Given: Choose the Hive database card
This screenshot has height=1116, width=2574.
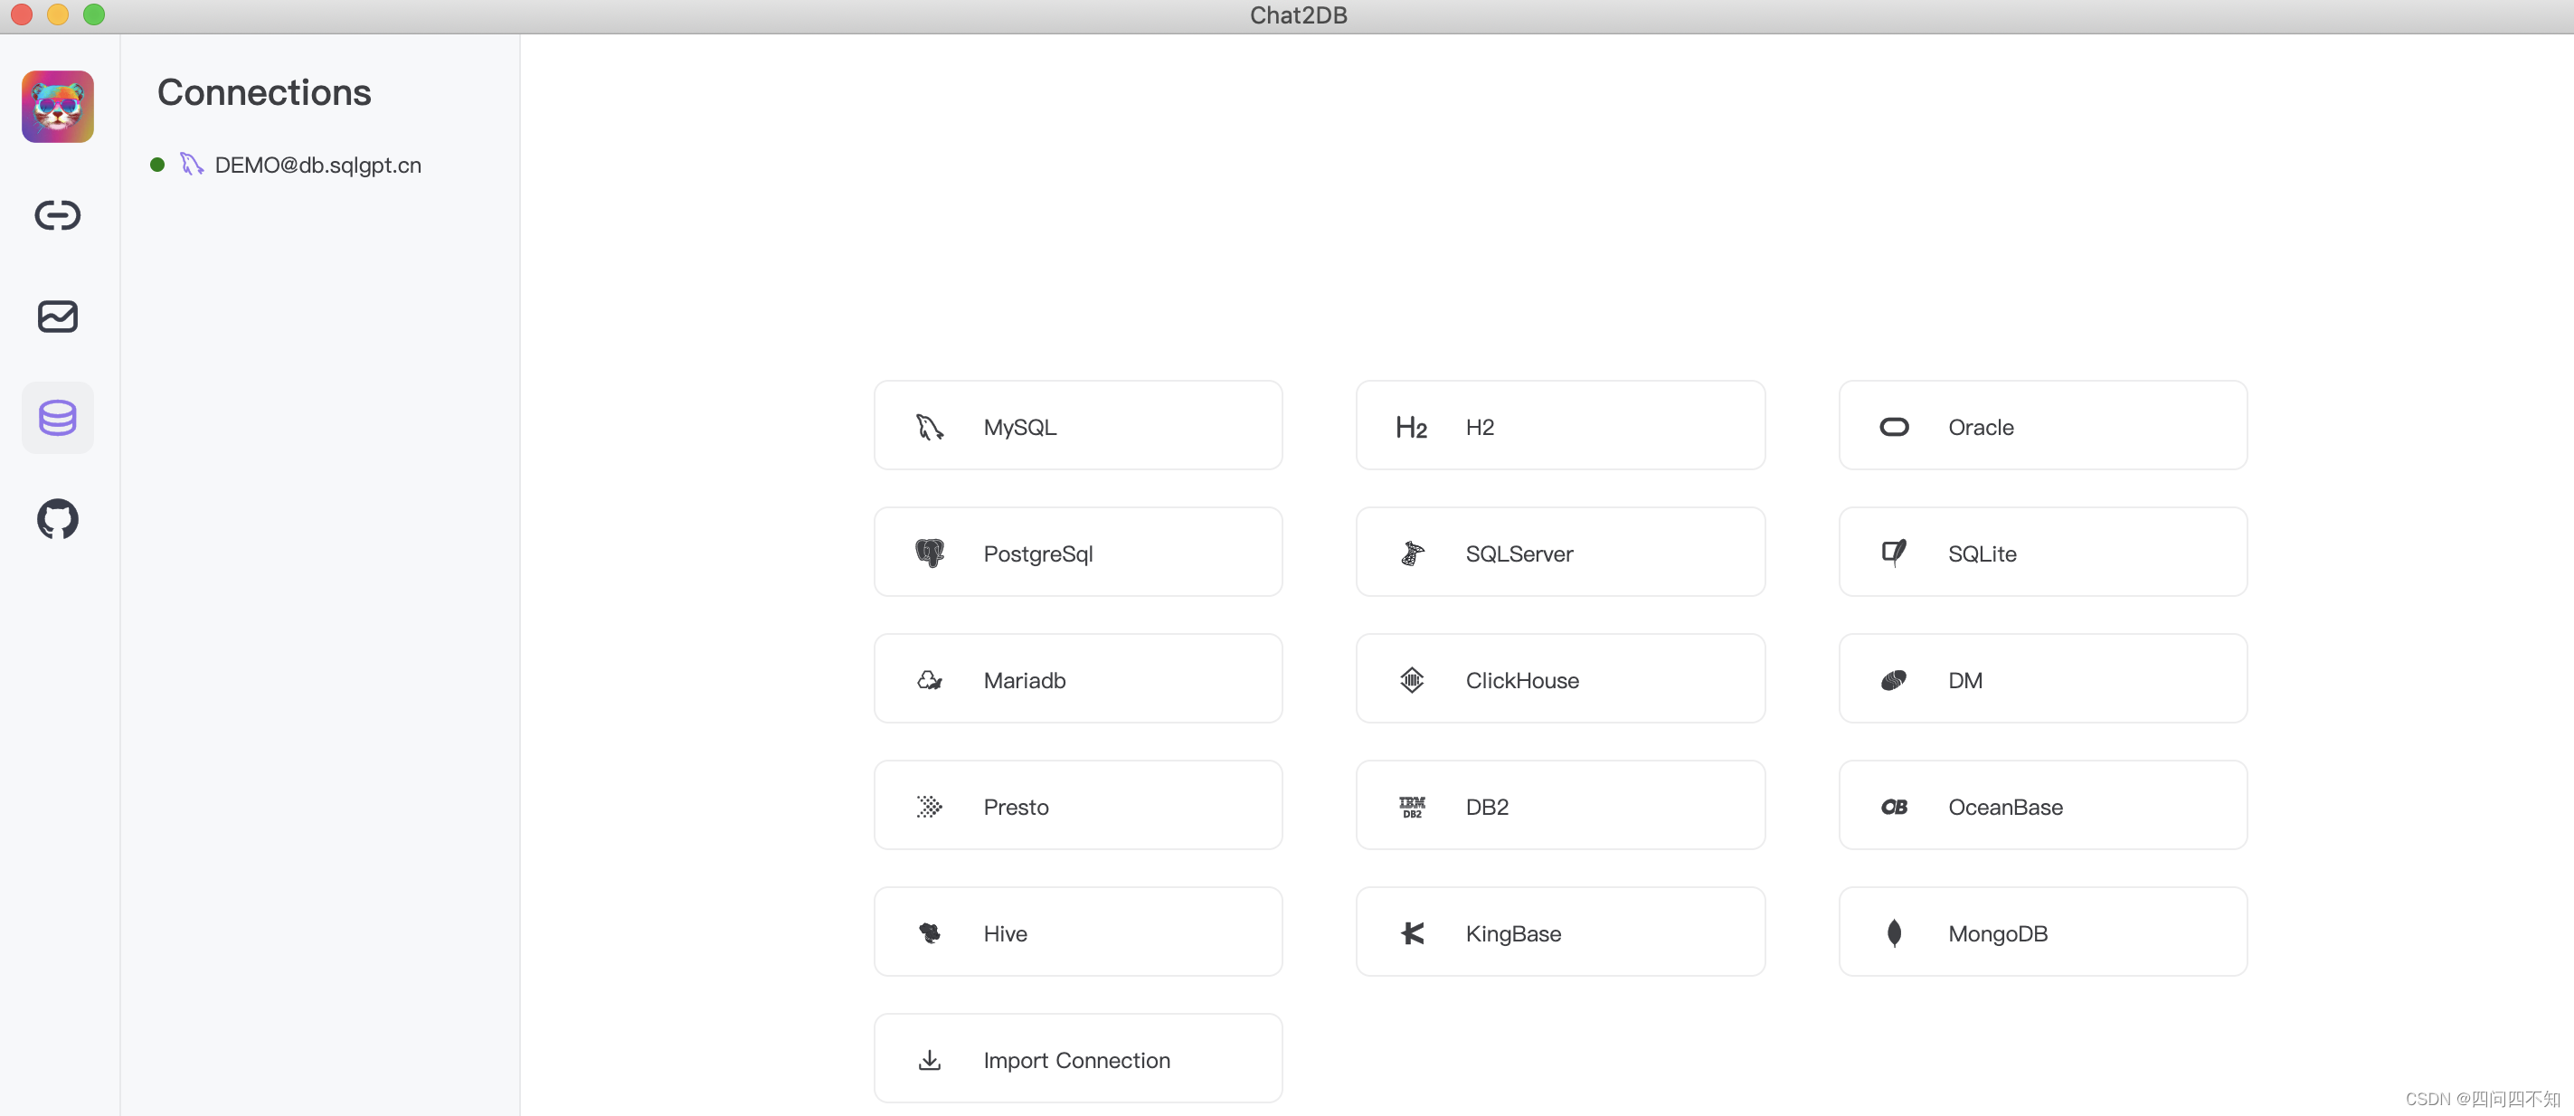Looking at the screenshot, I should (1078, 932).
